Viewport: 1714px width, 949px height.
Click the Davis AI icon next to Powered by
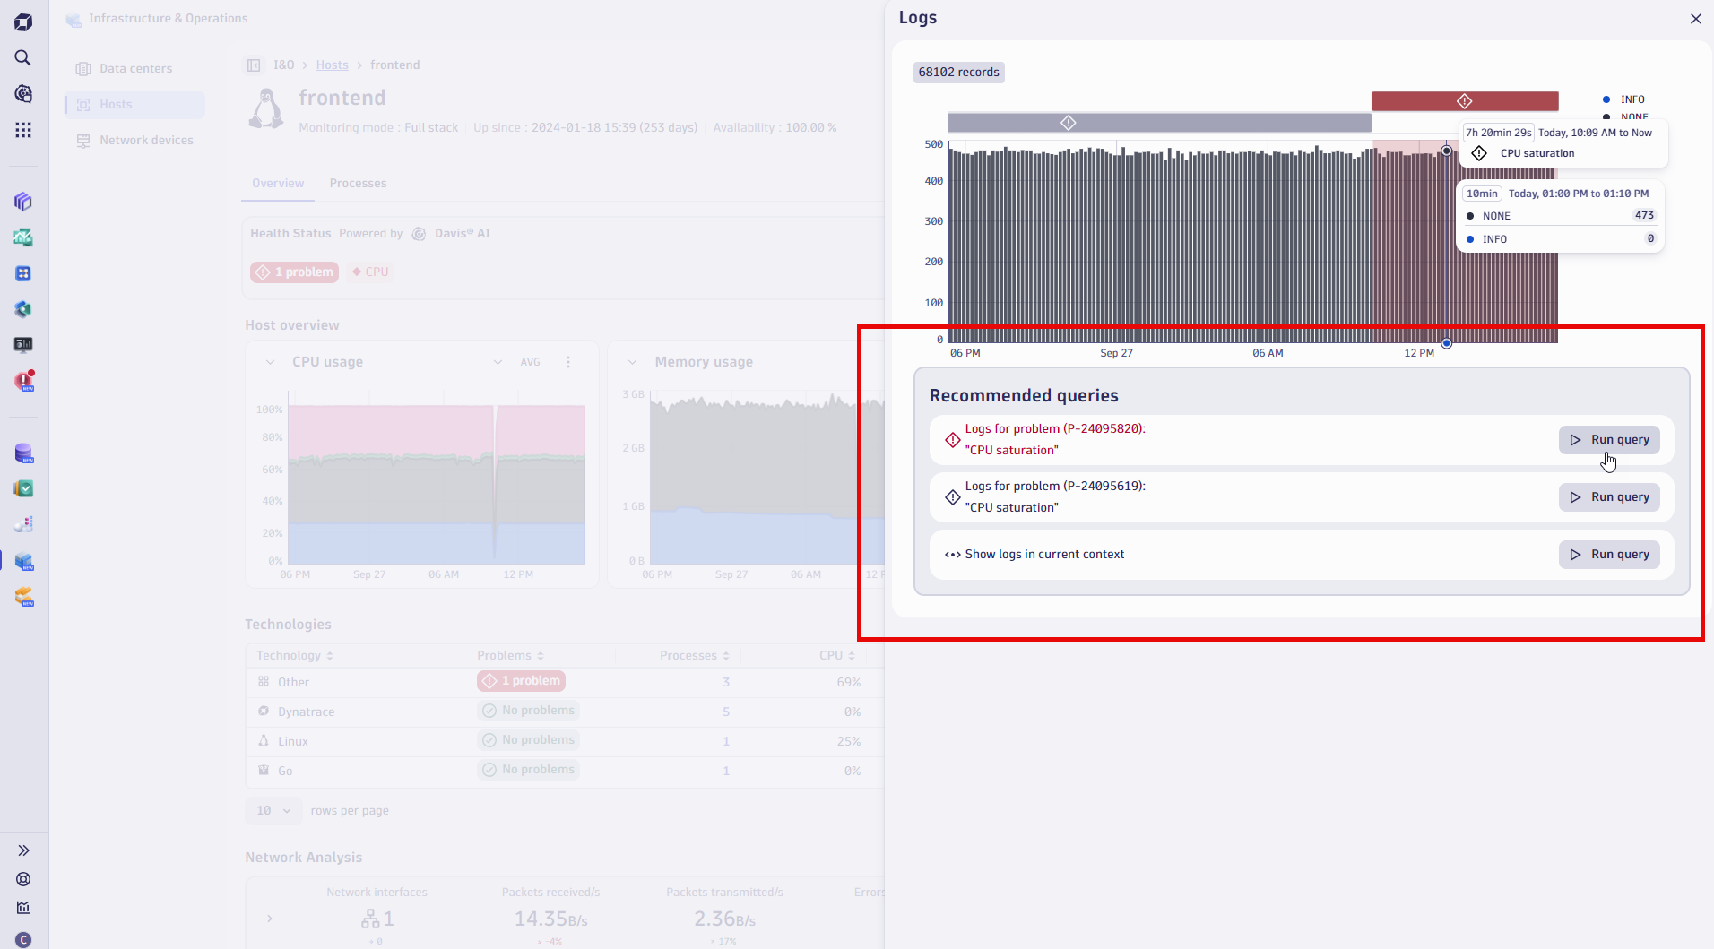click(x=419, y=233)
